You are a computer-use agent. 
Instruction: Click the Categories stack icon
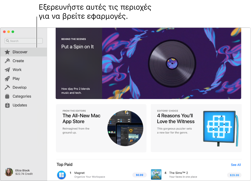[x=7, y=96]
